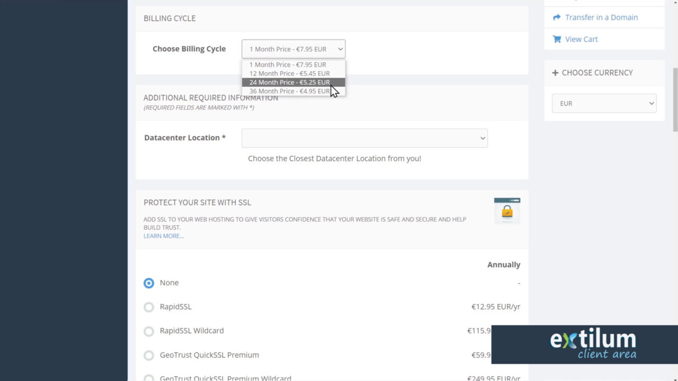This screenshot has height=381, width=678.
Task: Select the highlighted 24 Month Price option
Action: [290, 82]
